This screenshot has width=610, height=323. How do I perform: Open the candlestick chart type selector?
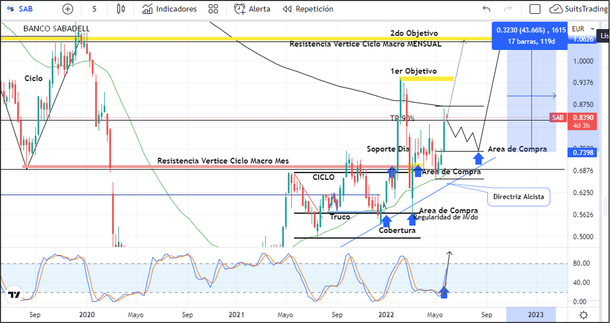(121, 9)
